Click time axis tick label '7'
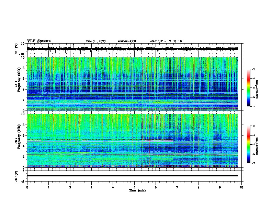 pos(177,187)
